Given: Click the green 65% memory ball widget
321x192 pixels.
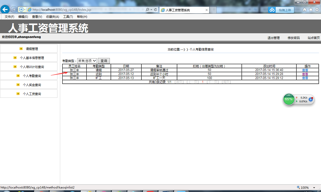Looking at the screenshot, I should (289, 99).
